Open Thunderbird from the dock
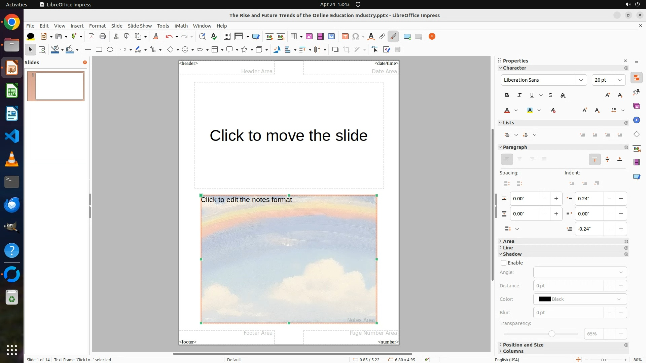 coord(12,205)
